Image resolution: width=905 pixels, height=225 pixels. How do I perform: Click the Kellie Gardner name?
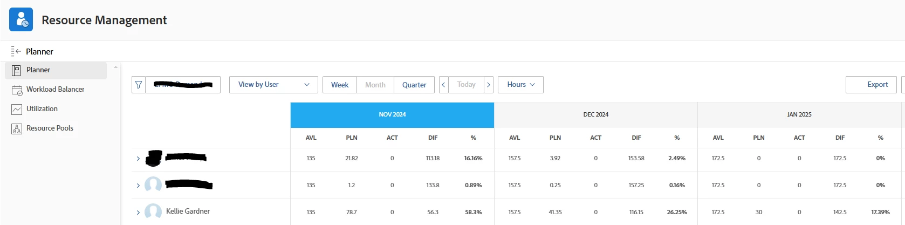click(x=188, y=212)
